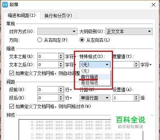Open the 度量值 unit 字符 dropdown

click(146, 65)
